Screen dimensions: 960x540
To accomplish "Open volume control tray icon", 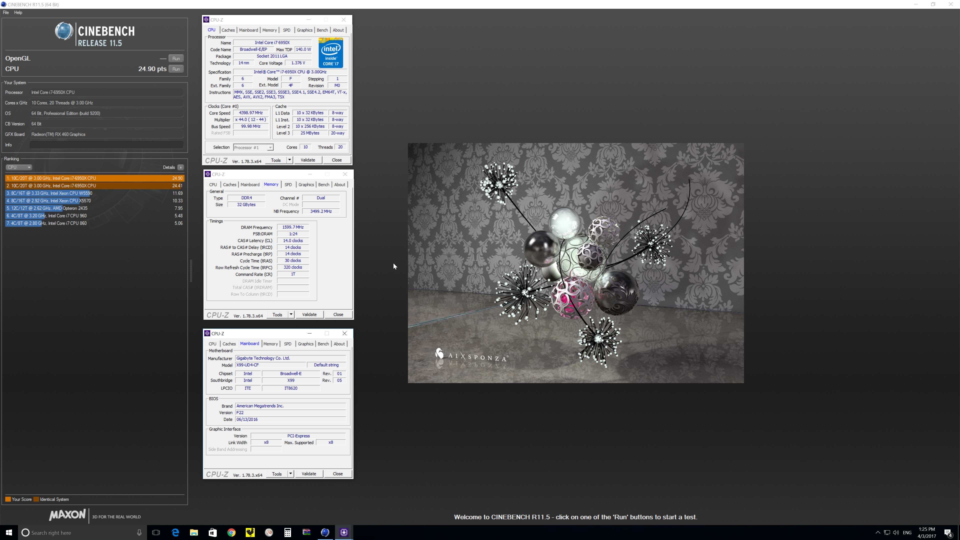I will tap(896, 532).
